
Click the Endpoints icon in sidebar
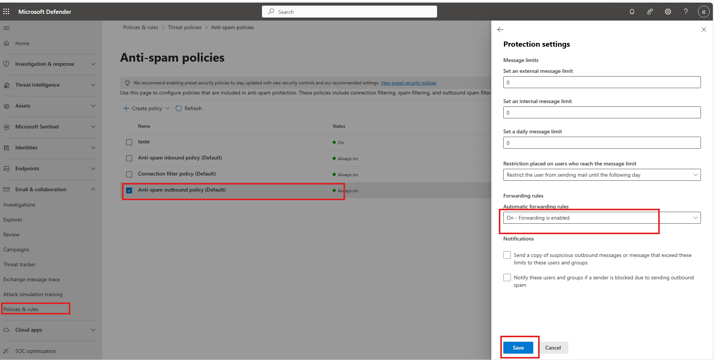6,169
